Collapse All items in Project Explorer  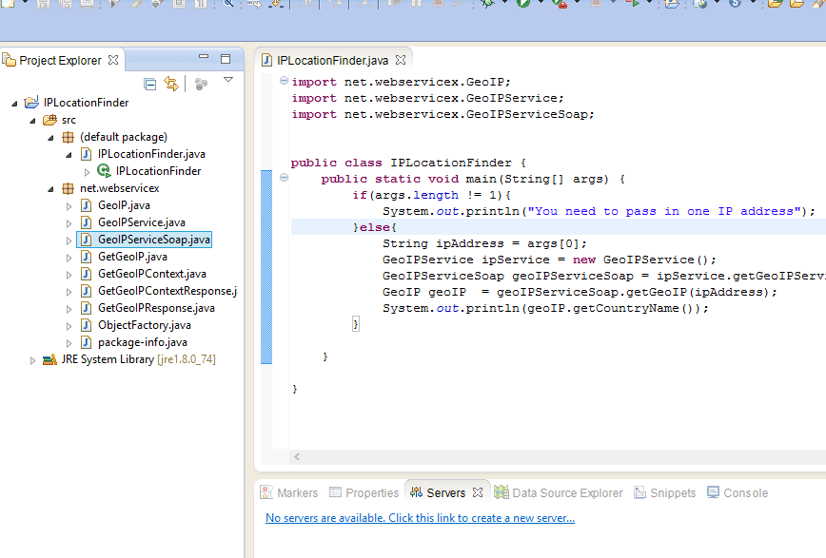pyautogui.click(x=150, y=84)
